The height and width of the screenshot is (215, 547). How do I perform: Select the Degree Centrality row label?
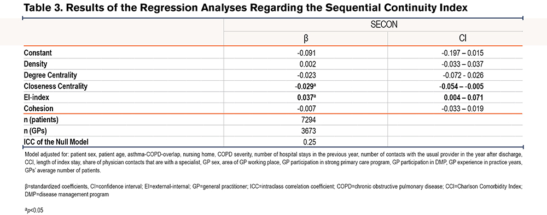[50, 75]
